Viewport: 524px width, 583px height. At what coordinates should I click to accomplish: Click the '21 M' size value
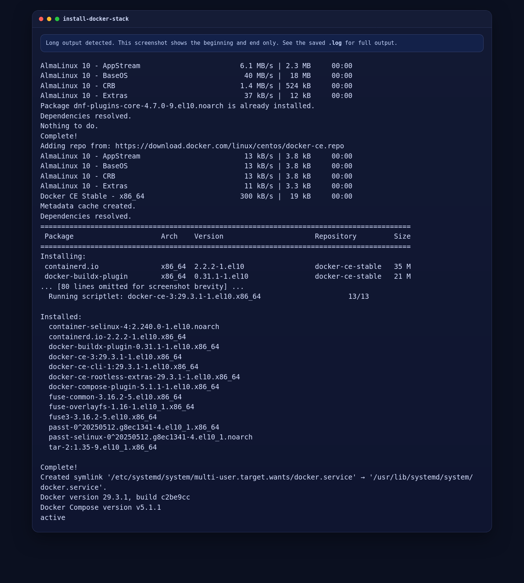point(402,277)
